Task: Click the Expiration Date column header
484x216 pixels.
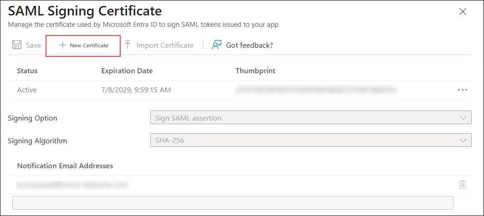Action: click(127, 71)
